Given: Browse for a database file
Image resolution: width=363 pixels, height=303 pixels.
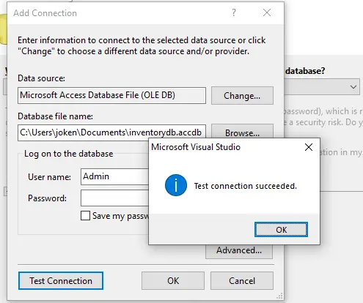Looking at the screenshot, I should (242, 132).
